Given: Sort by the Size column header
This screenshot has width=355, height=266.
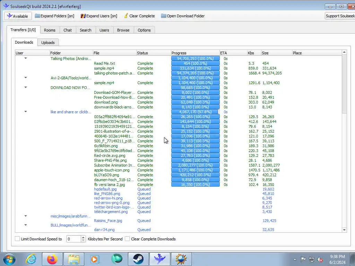Looking at the screenshot, I should click(x=276, y=53).
